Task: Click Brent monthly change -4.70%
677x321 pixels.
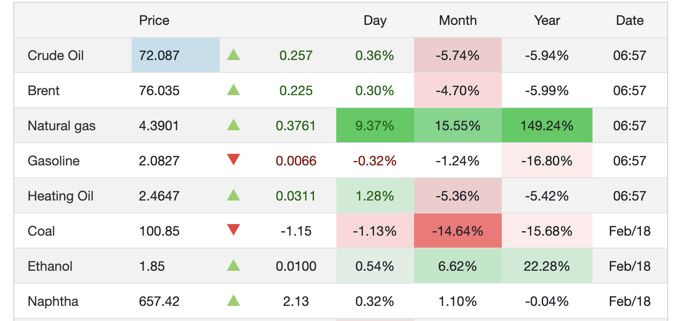Action: 458,91
